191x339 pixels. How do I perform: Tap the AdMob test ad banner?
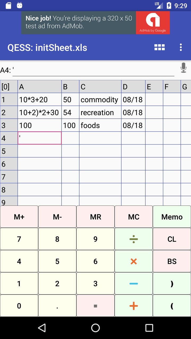95,23
